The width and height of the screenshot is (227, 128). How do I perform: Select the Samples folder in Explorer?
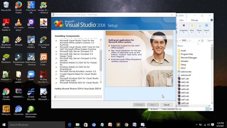coord(184,61)
